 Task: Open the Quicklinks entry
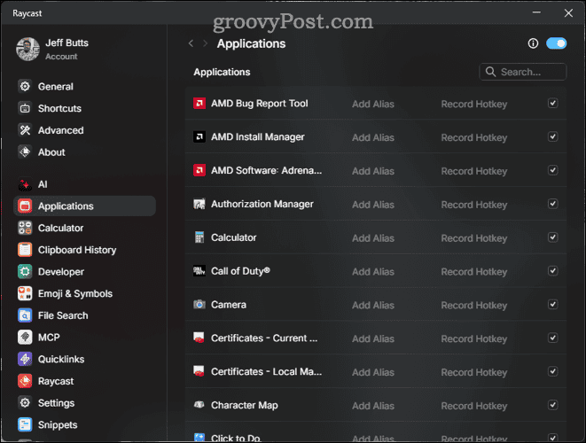(61, 360)
